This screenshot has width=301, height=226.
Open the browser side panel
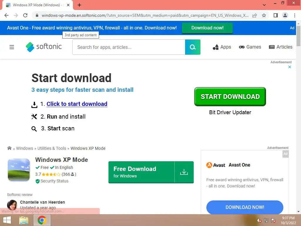pyautogui.click(x=276, y=15)
